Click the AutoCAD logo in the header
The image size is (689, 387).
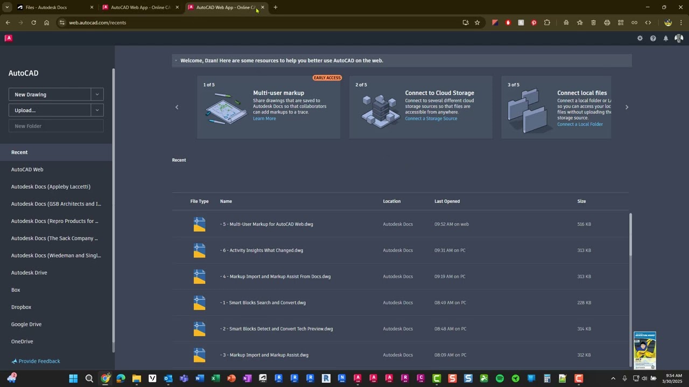(9, 38)
